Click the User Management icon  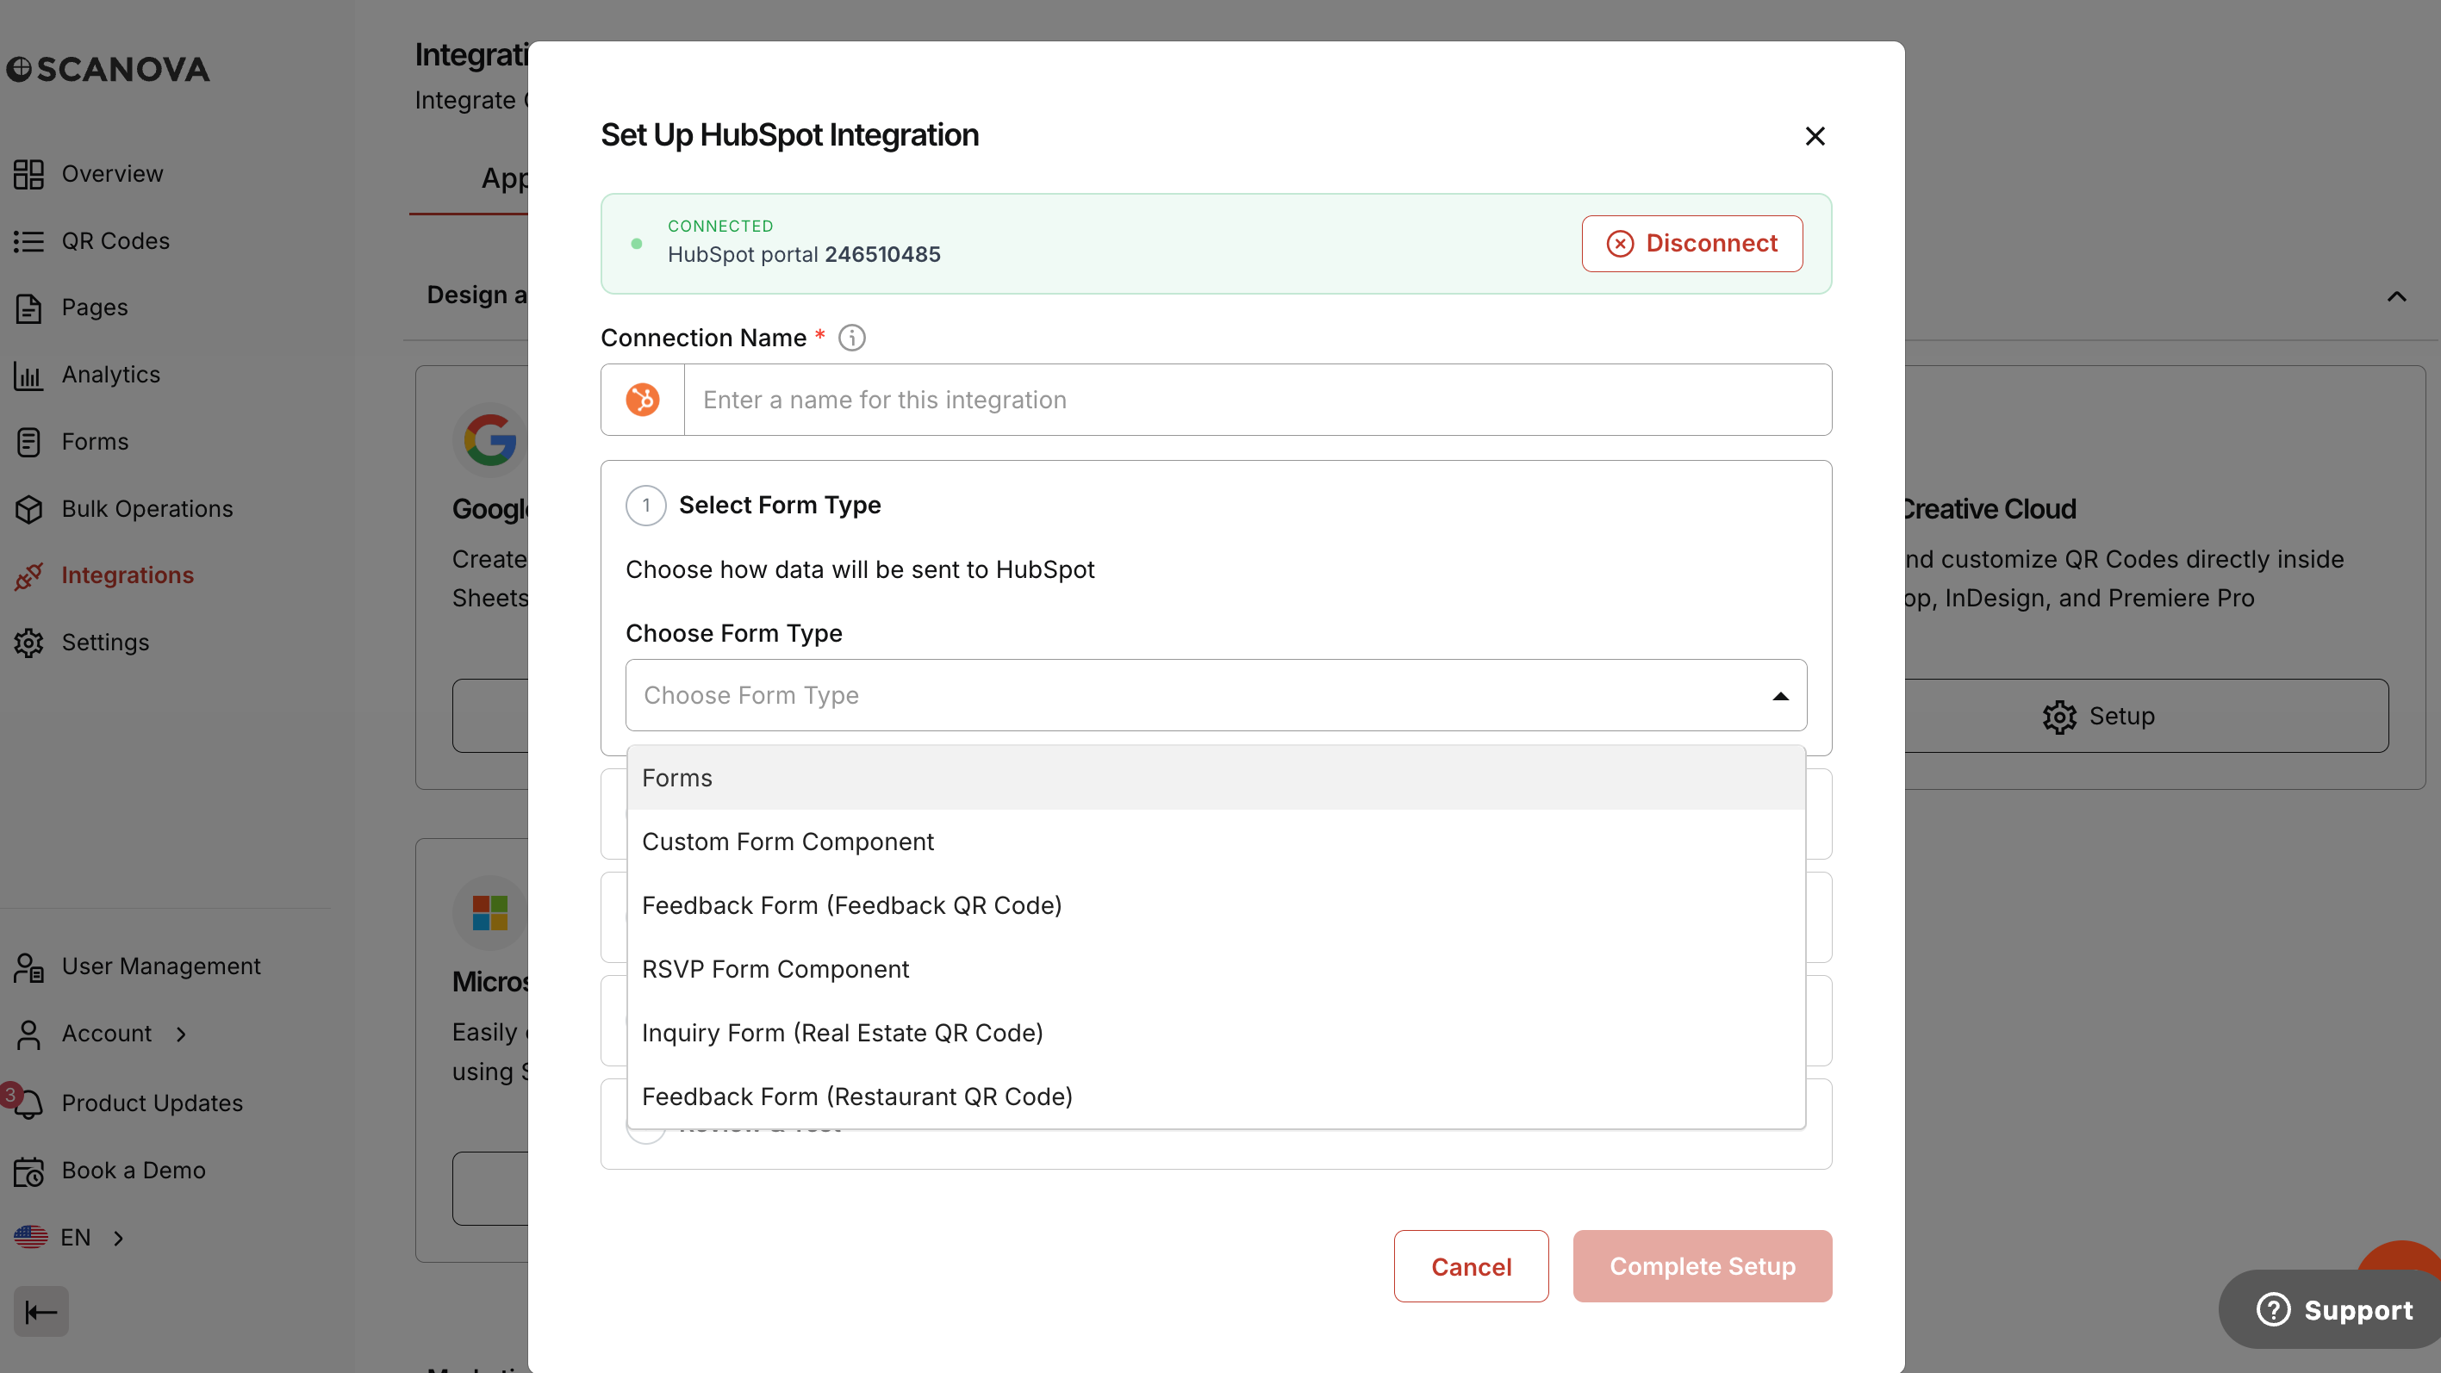click(28, 967)
